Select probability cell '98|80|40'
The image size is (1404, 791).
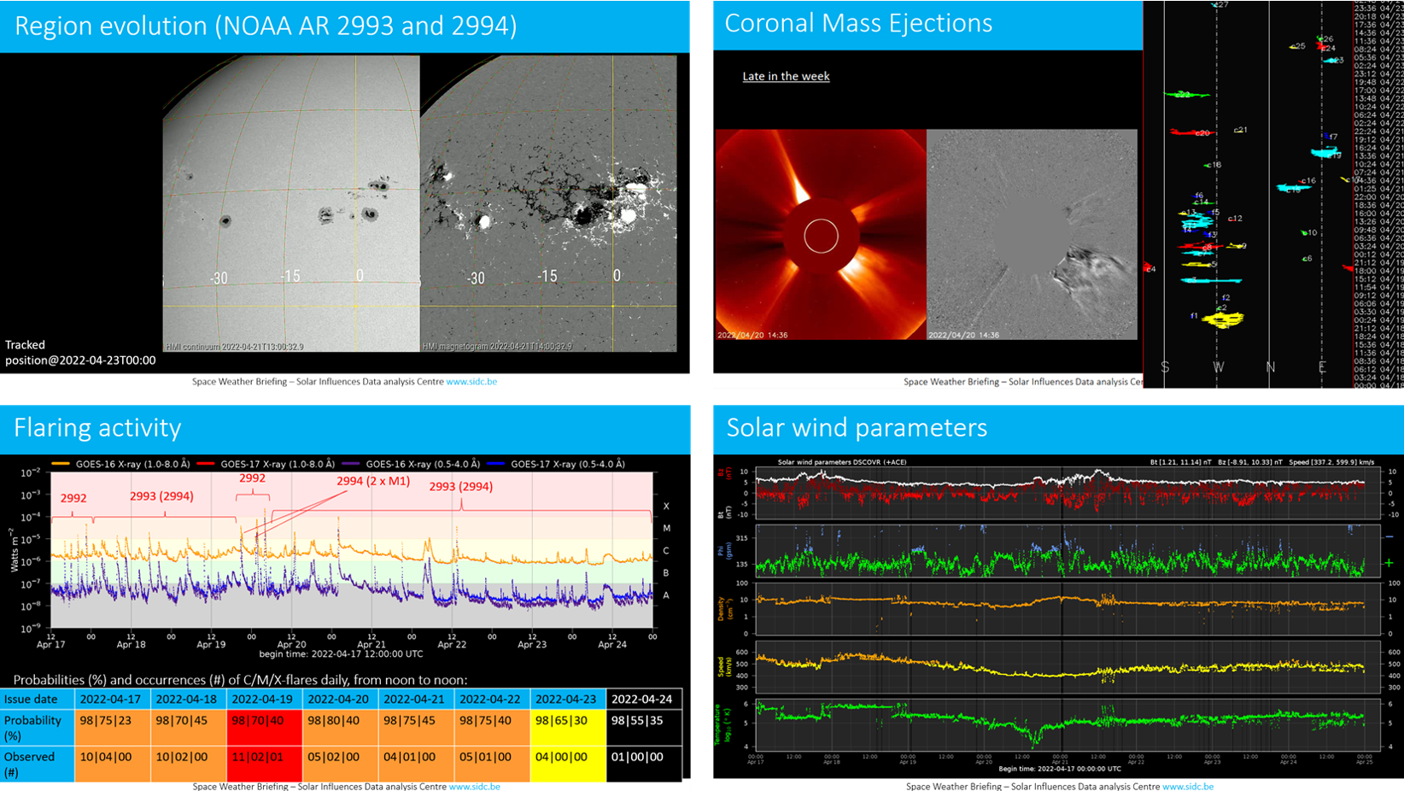[341, 728]
